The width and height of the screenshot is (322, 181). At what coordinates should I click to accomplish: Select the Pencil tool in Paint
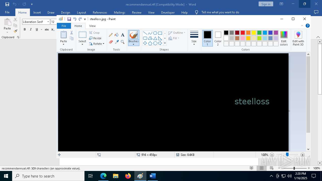(x=111, y=35)
